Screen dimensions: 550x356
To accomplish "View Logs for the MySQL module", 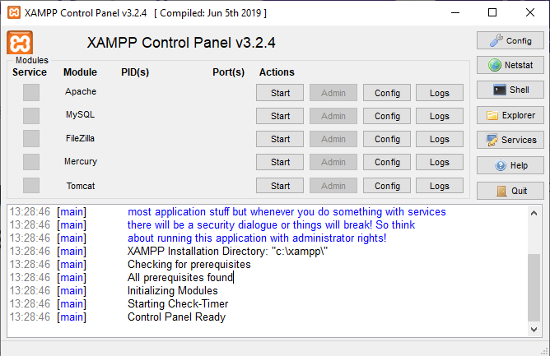I will [440, 116].
